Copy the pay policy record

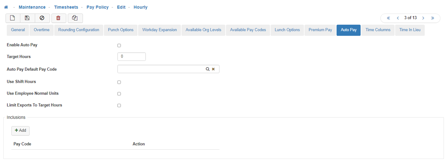pos(75,18)
